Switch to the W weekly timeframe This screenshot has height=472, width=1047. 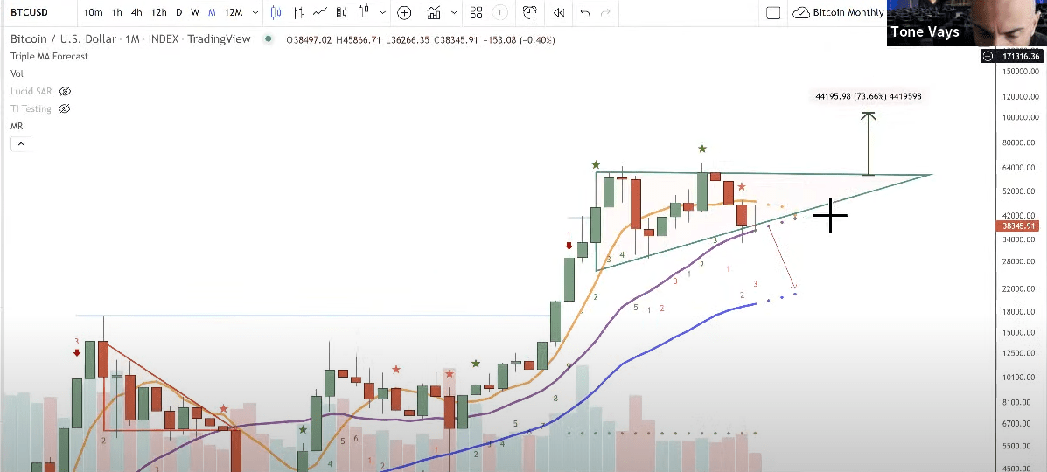coord(195,13)
